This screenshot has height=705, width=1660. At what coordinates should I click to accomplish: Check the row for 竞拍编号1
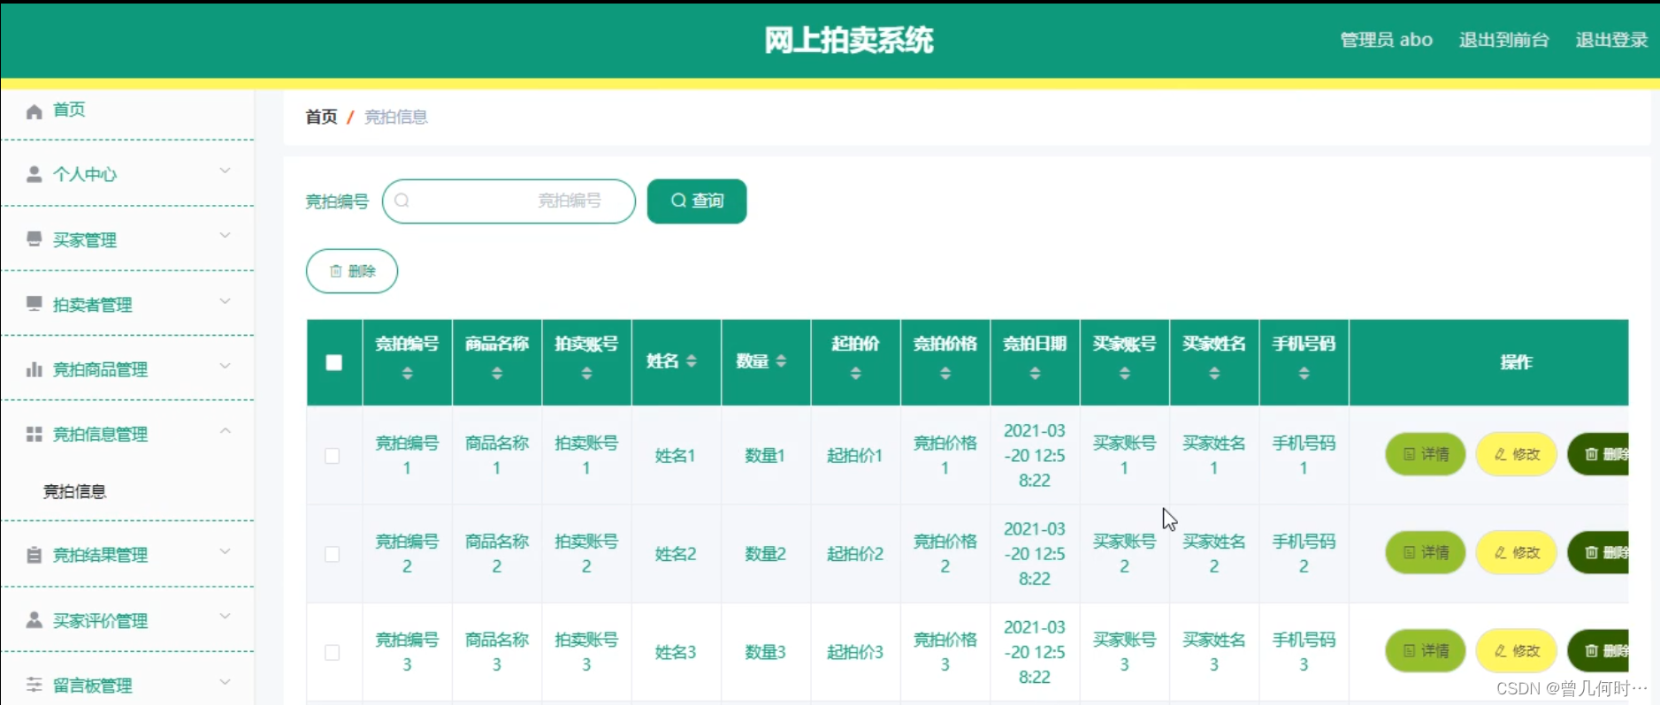click(x=333, y=456)
